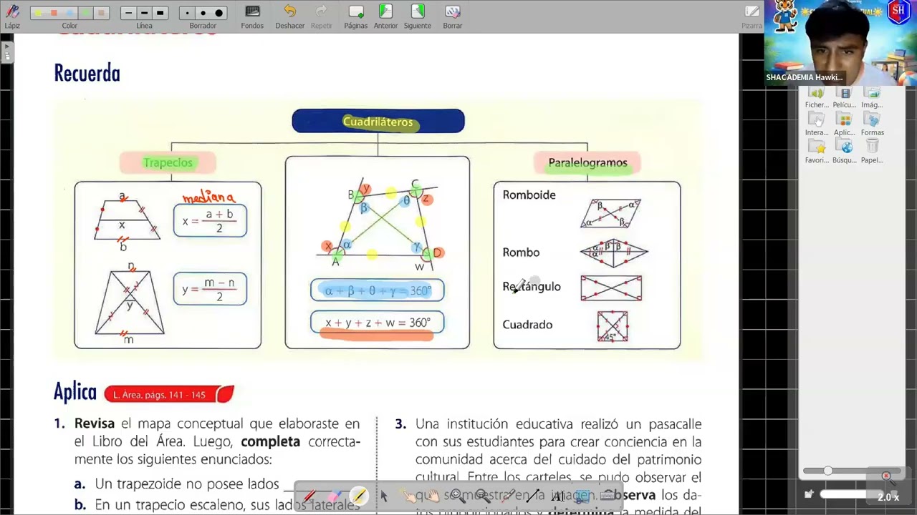The height and width of the screenshot is (515, 917).
Task: Click the Cuadriláteros title box
Action: pos(378,122)
